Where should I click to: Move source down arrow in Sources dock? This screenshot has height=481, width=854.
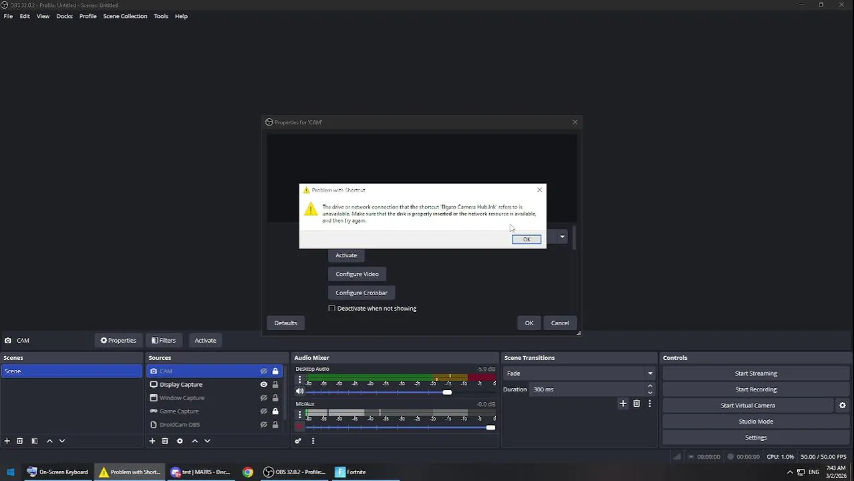pos(207,441)
